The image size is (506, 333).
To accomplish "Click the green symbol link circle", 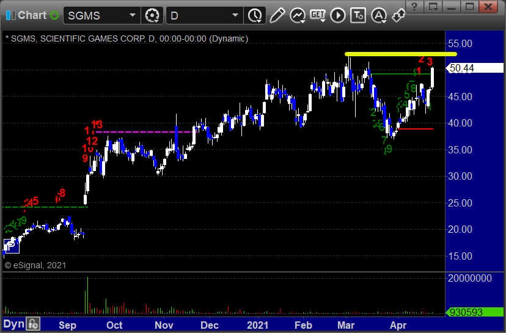I will click(x=54, y=15).
